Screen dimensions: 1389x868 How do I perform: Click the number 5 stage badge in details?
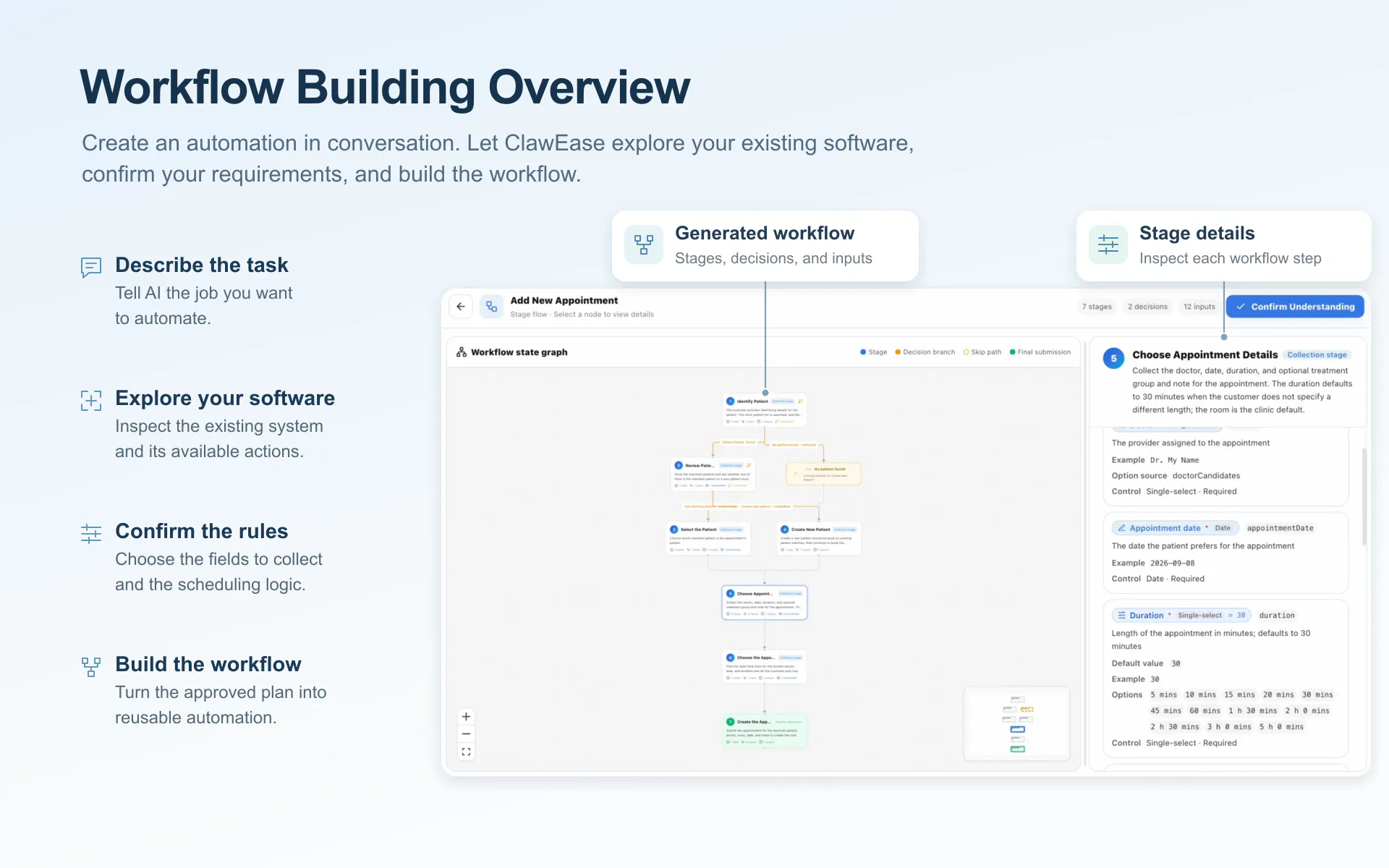pyautogui.click(x=1113, y=358)
